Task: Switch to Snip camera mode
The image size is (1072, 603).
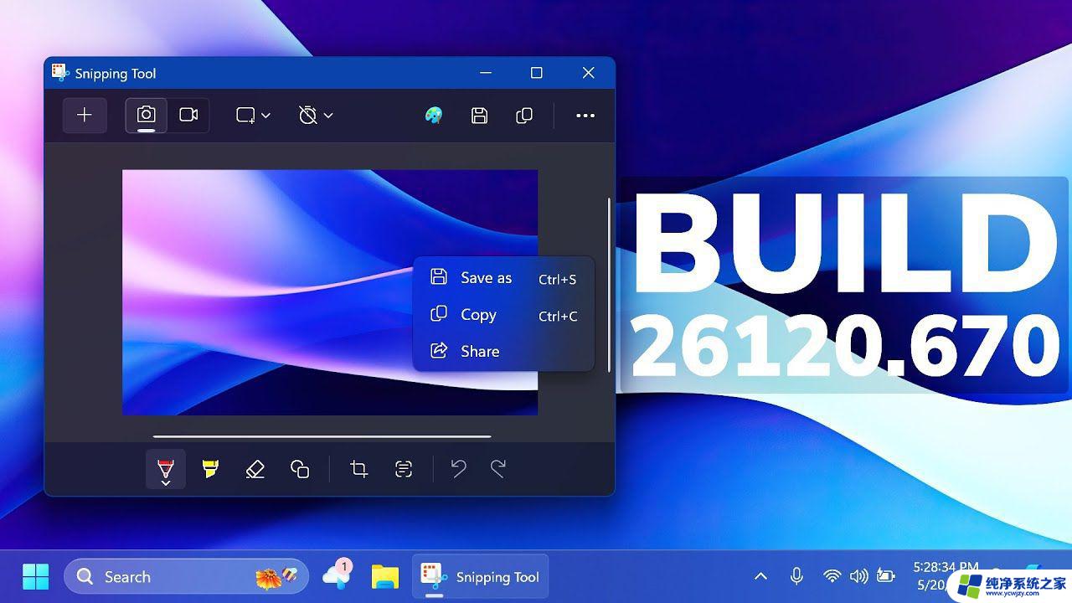Action: [x=147, y=116]
